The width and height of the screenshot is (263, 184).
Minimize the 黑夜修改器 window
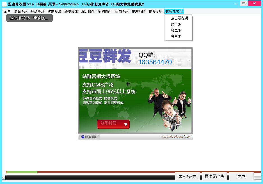coord(236,4)
